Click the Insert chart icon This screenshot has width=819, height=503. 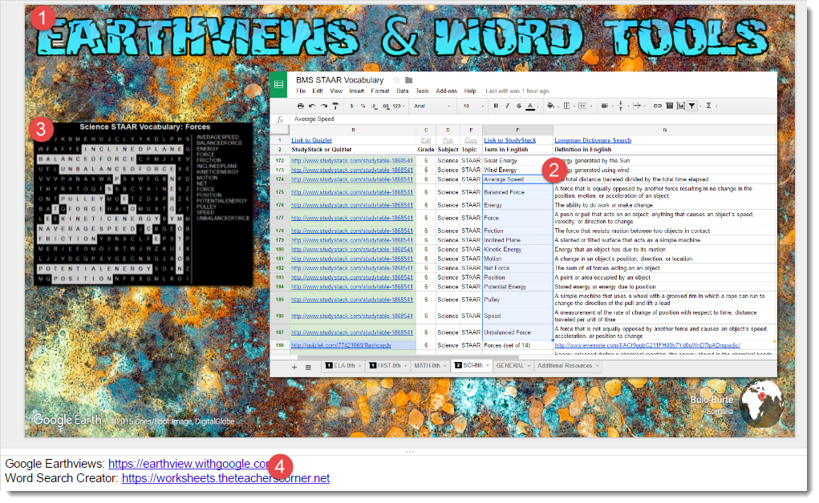(680, 106)
